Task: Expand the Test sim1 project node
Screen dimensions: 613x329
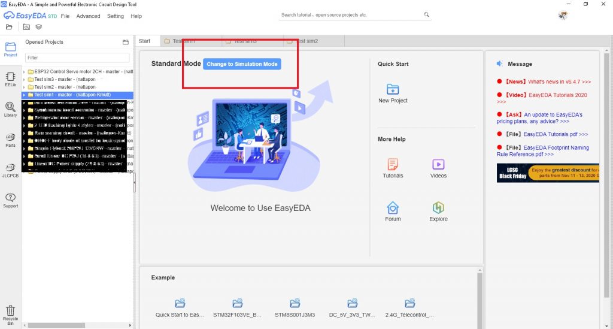Action: coord(24,95)
